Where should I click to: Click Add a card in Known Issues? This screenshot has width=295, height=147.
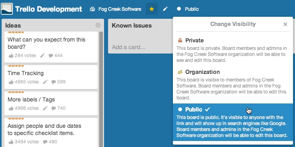128,47
